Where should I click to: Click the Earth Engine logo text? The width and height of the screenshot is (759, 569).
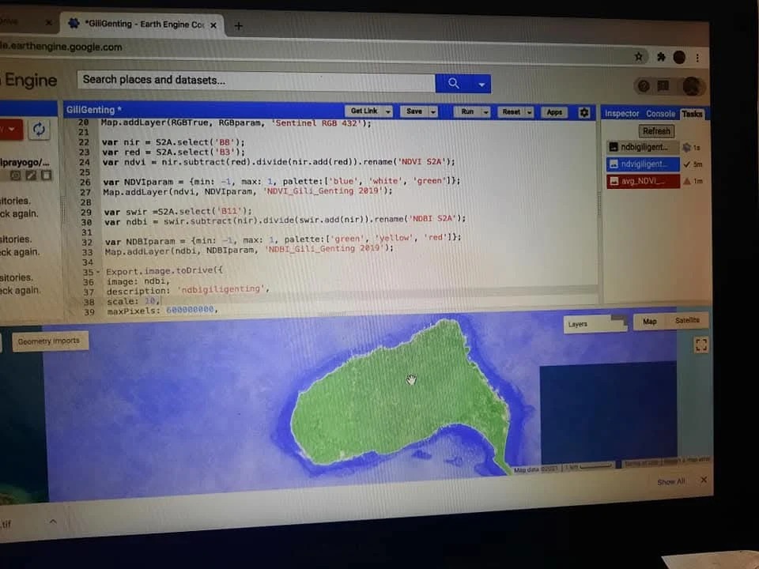(x=29, y=81)
